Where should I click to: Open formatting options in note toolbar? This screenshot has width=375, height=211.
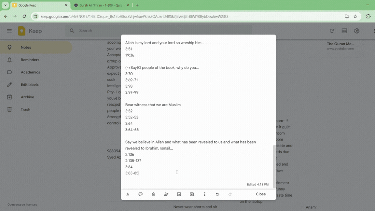click(128, 194)
